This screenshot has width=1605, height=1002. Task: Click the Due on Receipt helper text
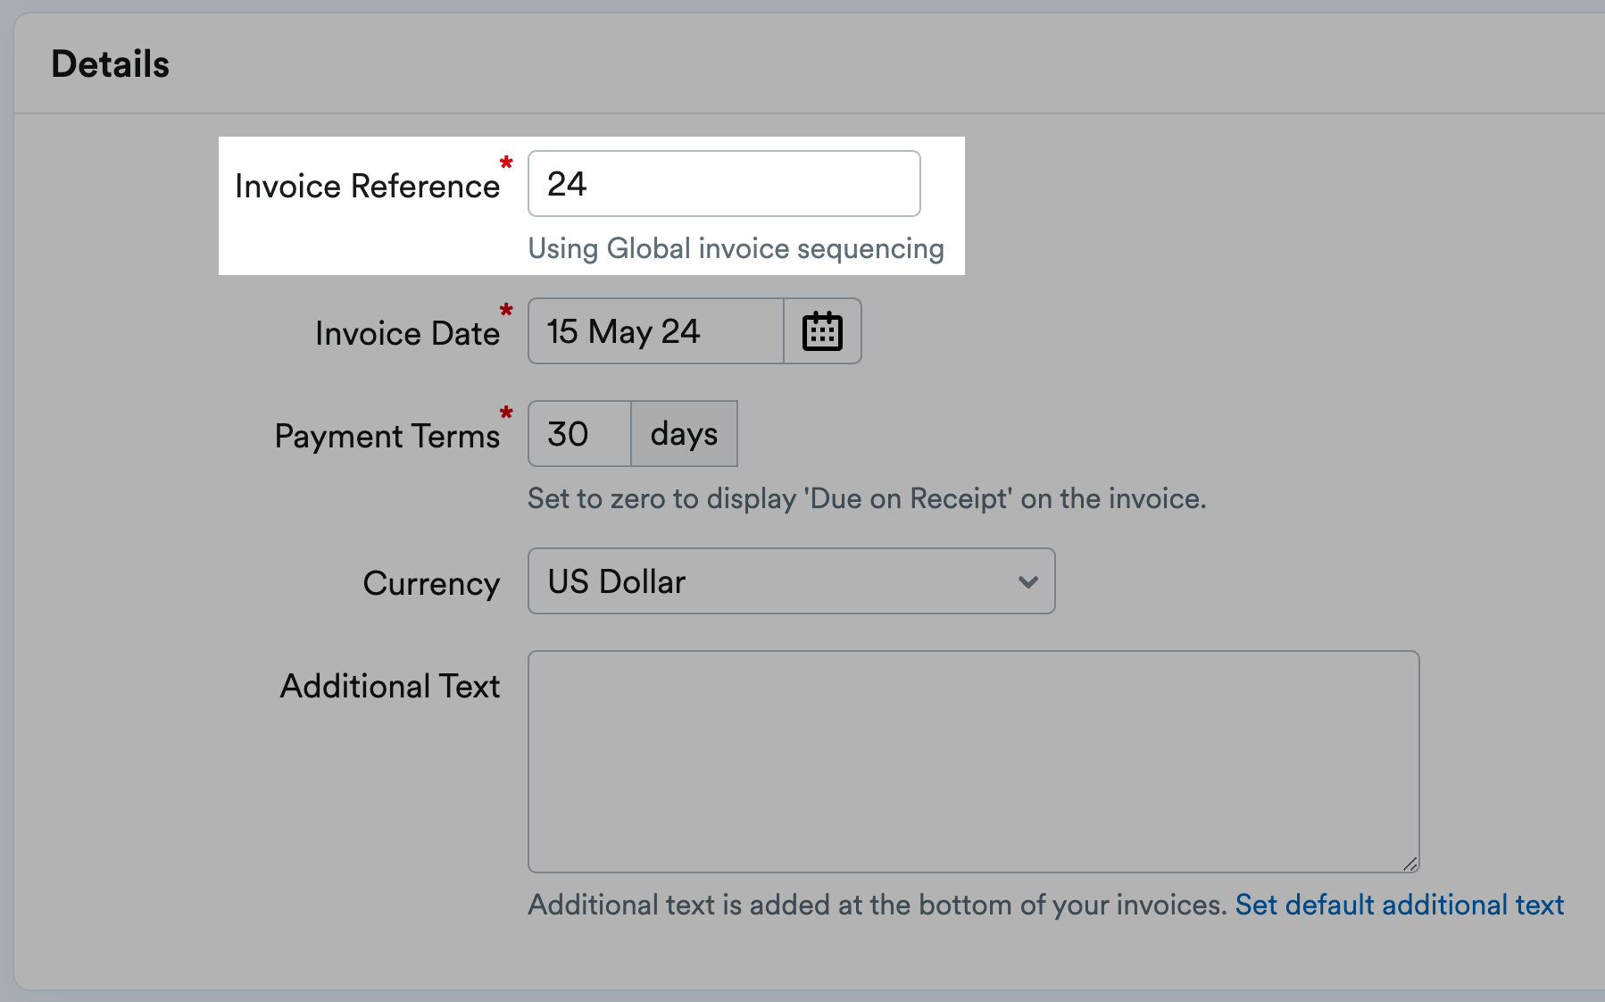tap(866, 497)
